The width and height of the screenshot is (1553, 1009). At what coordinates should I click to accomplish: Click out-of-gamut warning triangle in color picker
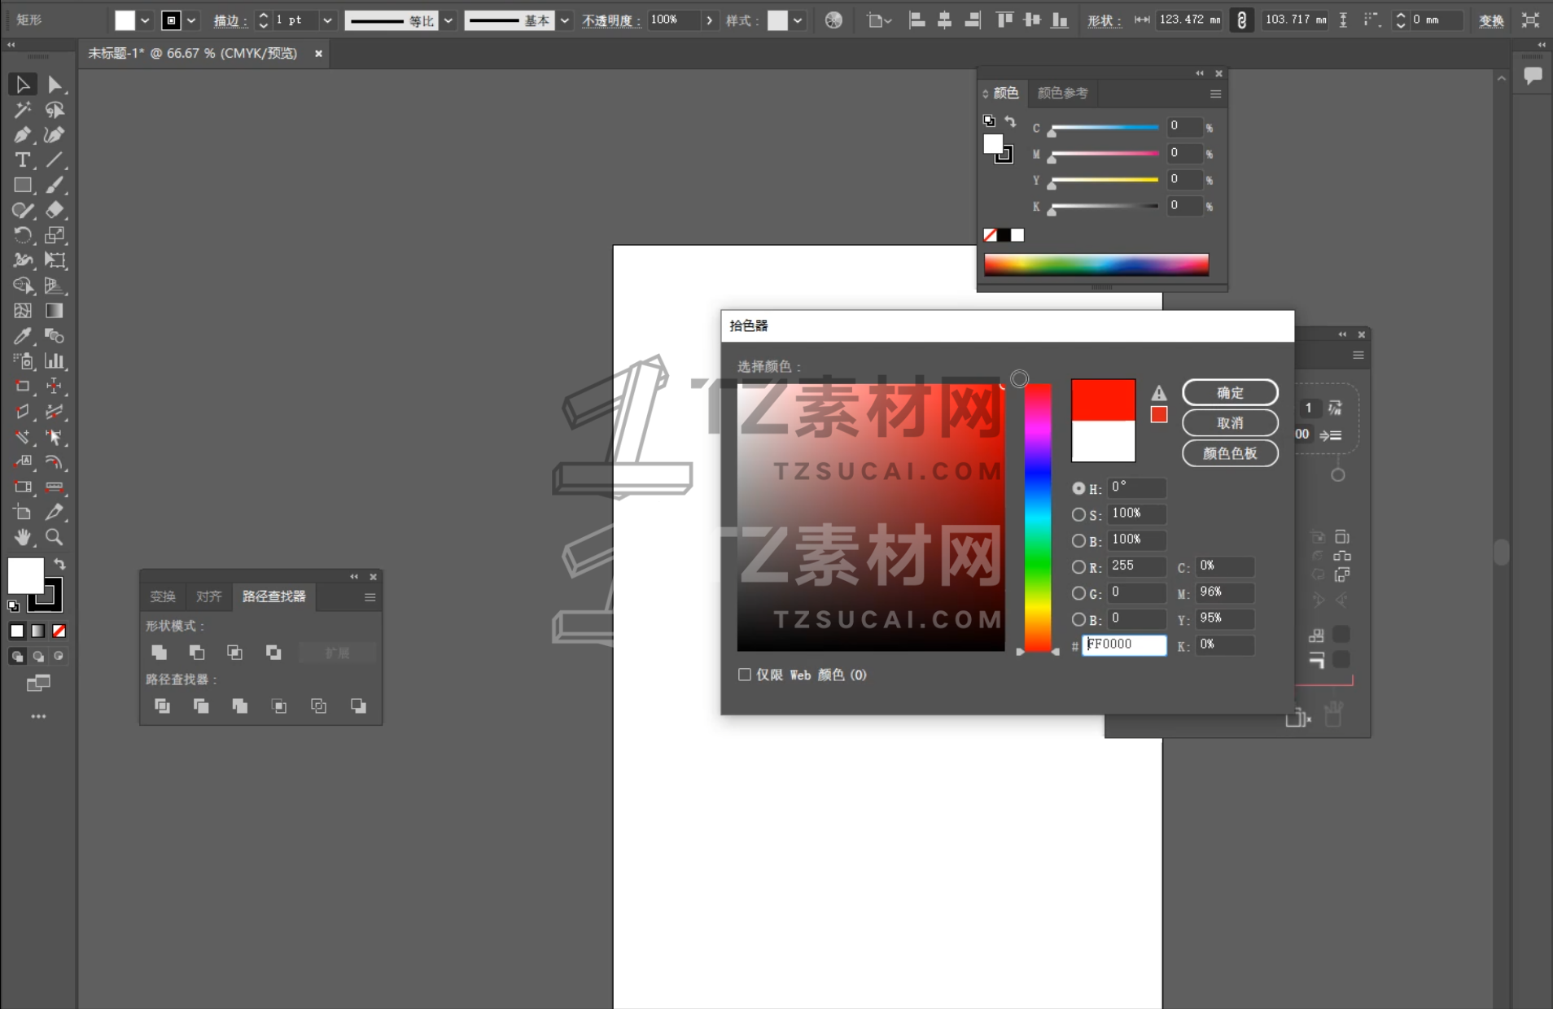(x=1159, y=392)
